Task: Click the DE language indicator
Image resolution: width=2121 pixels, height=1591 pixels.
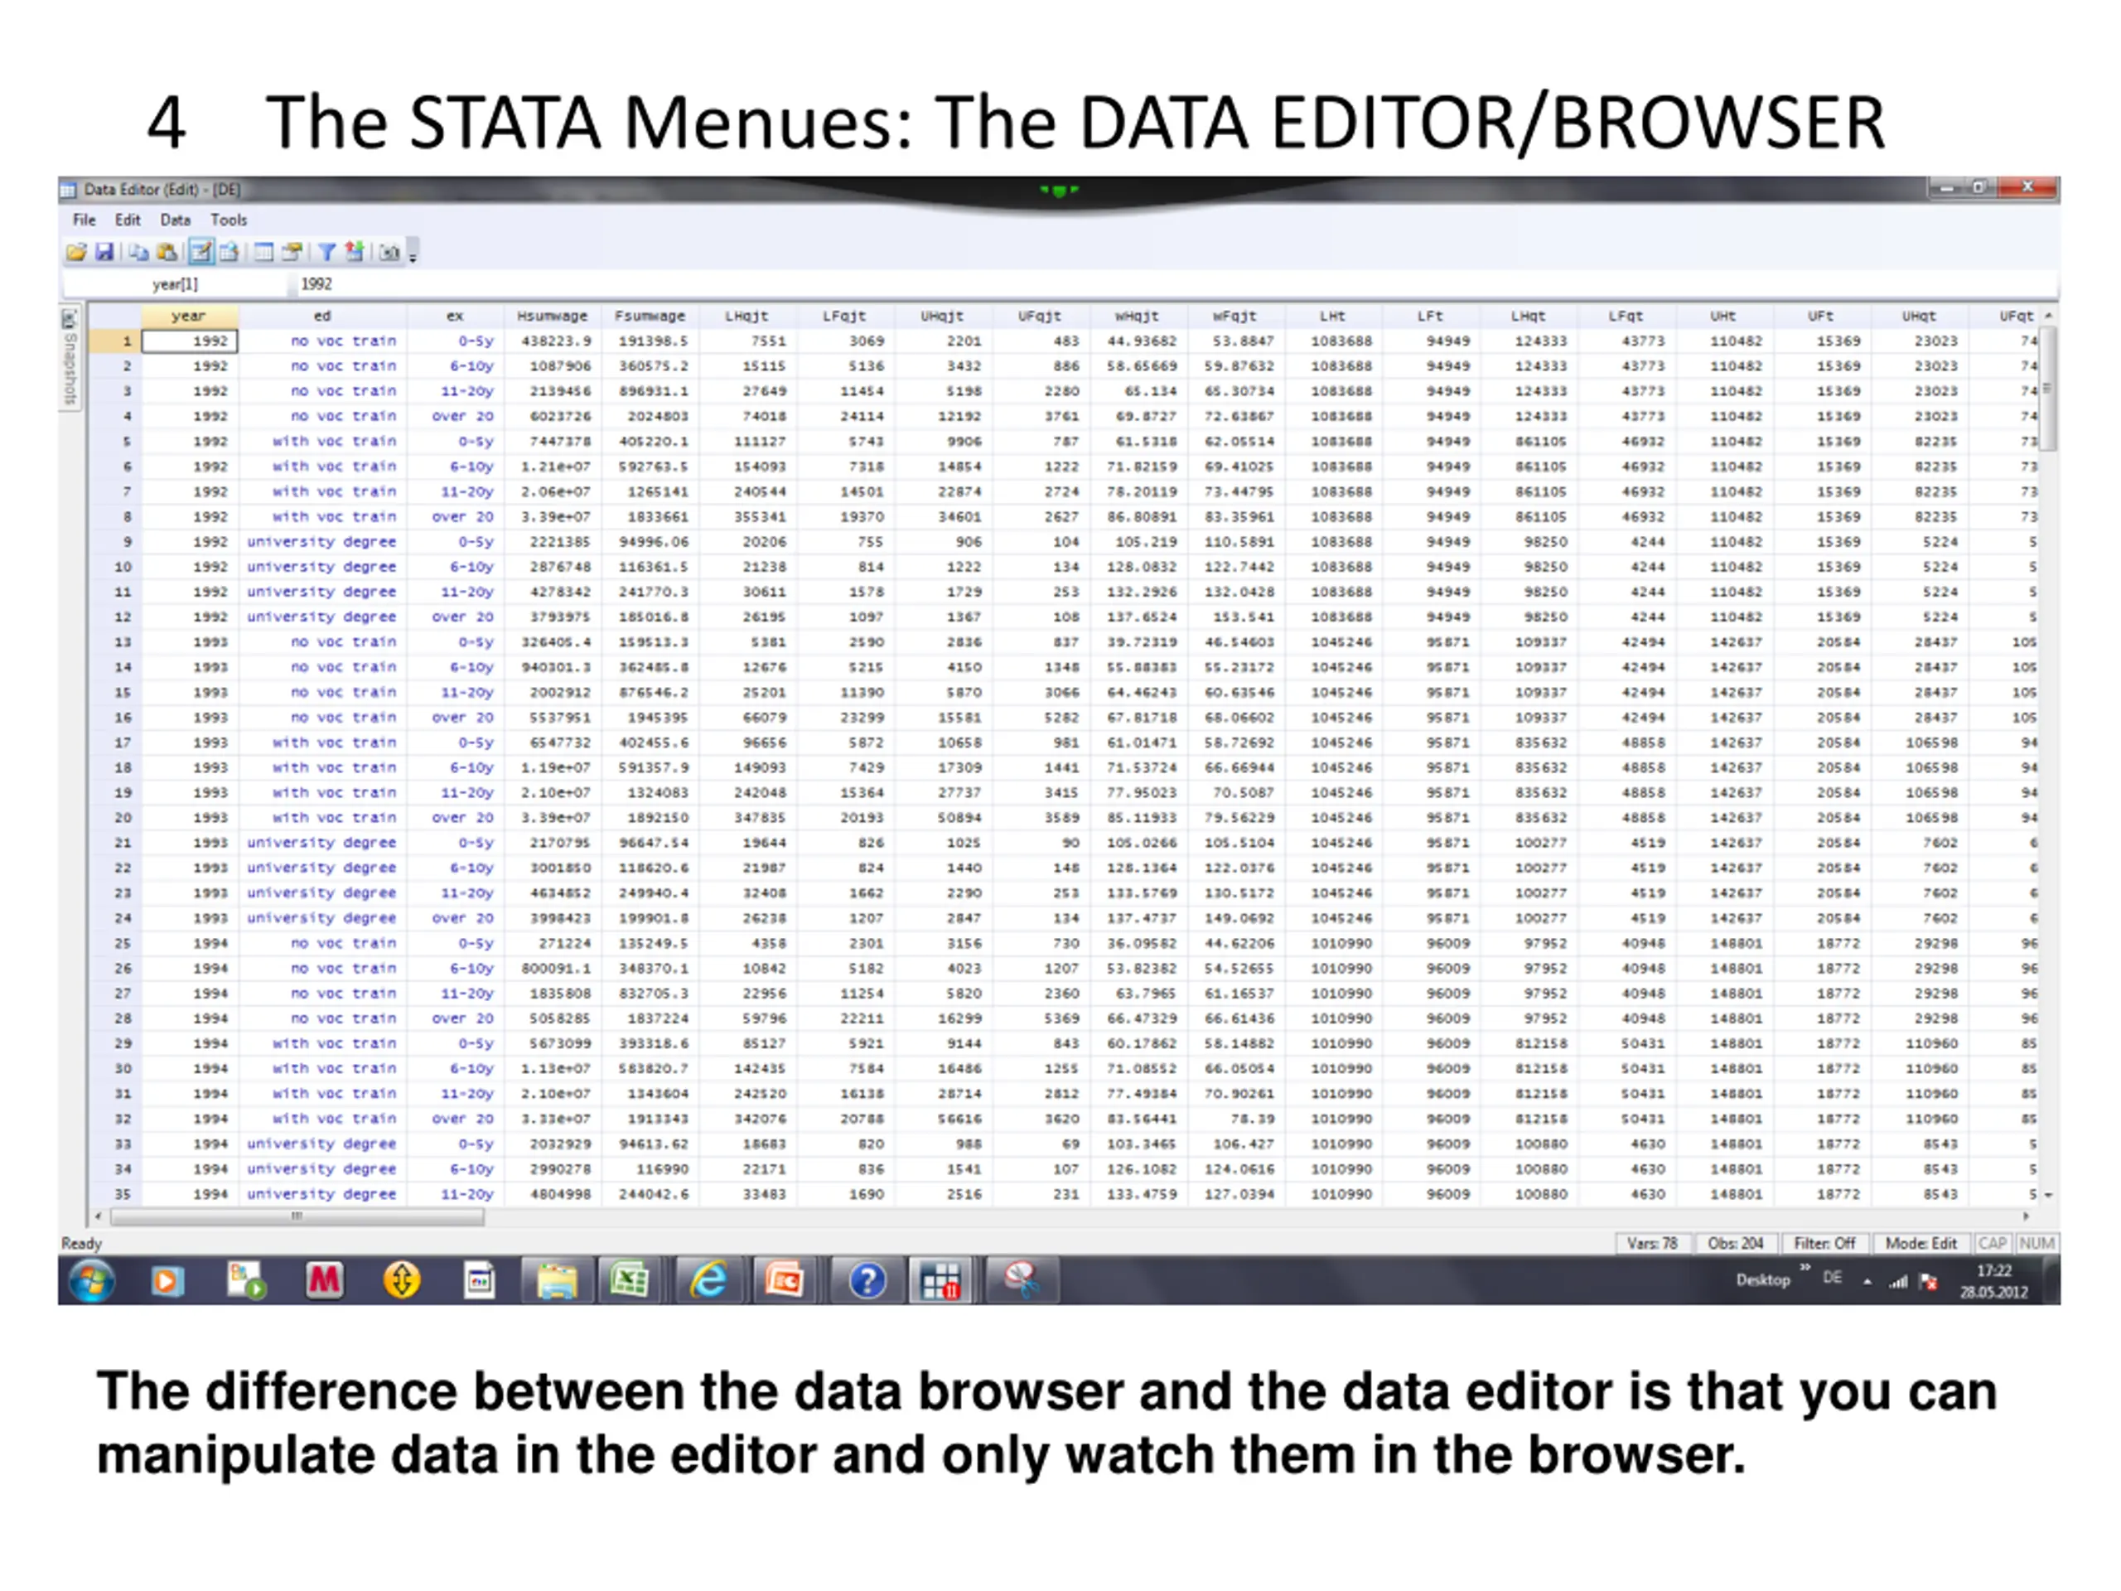Action: tap(1833, 1278)
